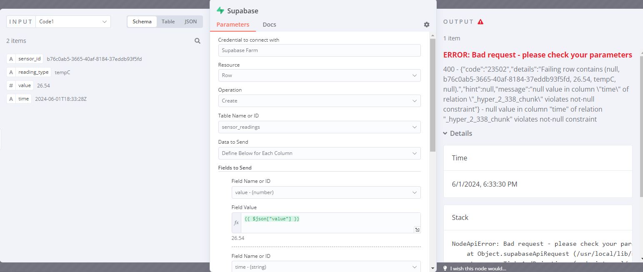Open the node settings gear icon

pos(426,25)
